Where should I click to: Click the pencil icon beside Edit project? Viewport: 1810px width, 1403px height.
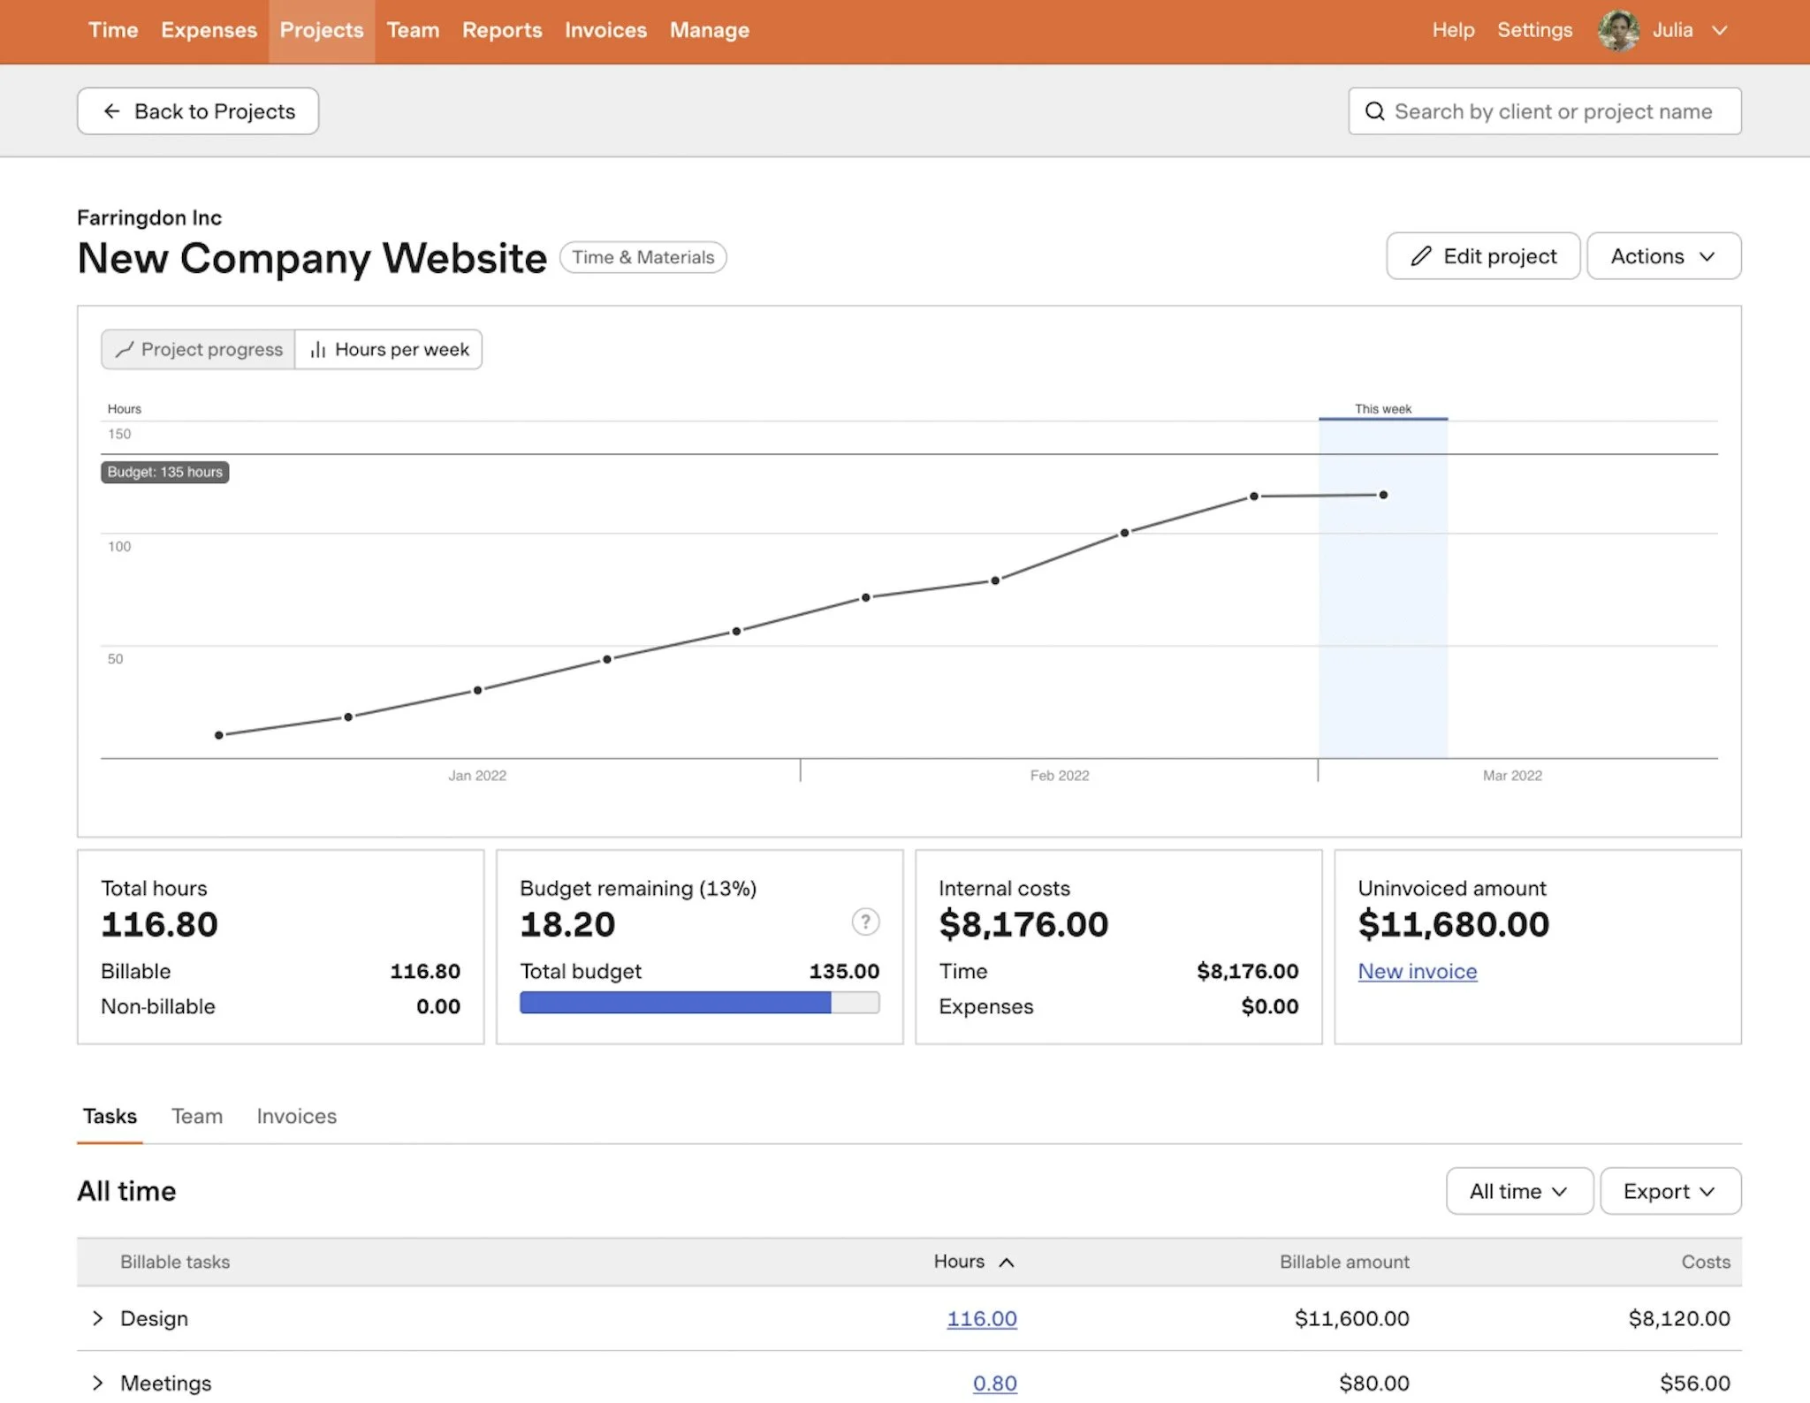(1420, 256)
